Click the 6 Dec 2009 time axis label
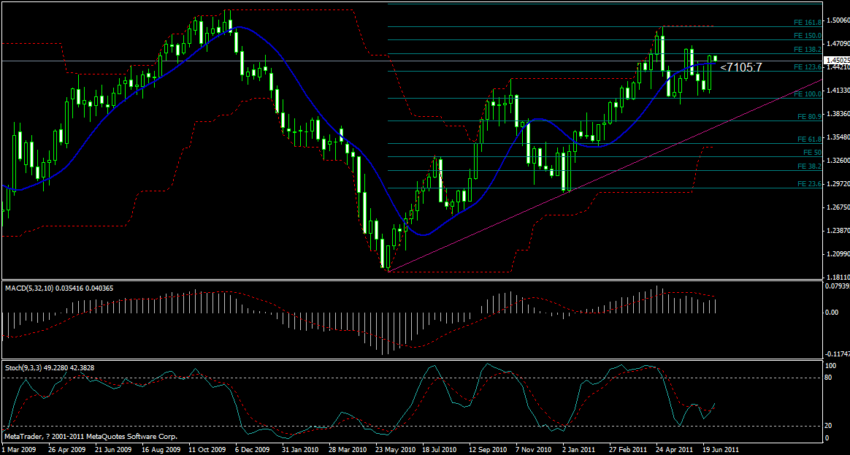850x455 pixels. click(251, 450)
